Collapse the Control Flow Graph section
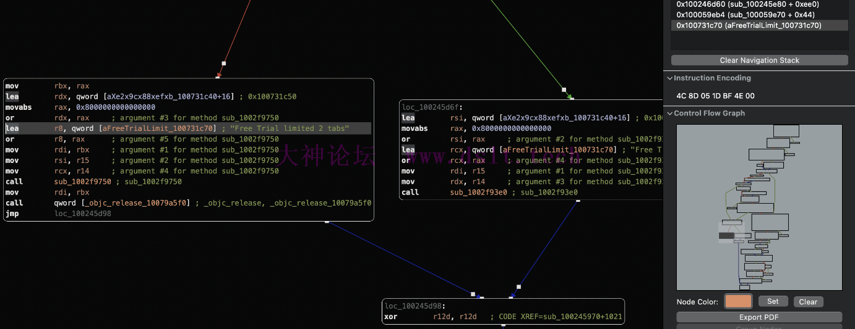855x329 pixels. click(x=669, y=114)
